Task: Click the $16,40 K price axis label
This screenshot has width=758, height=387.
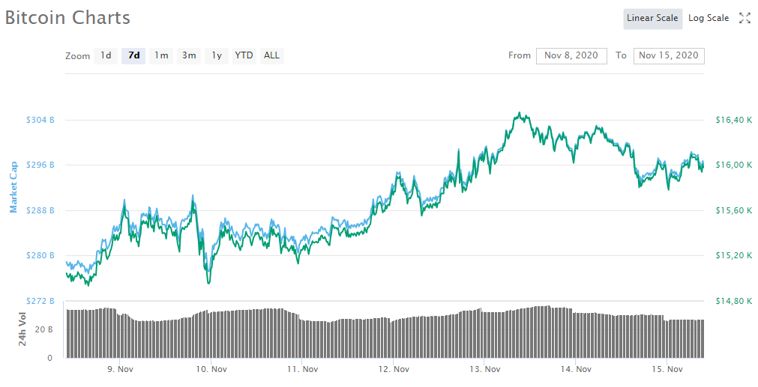Action: point(733,120)
